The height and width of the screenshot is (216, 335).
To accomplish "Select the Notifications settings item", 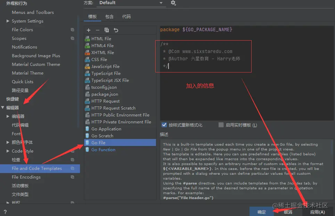I will click(24, 47).
